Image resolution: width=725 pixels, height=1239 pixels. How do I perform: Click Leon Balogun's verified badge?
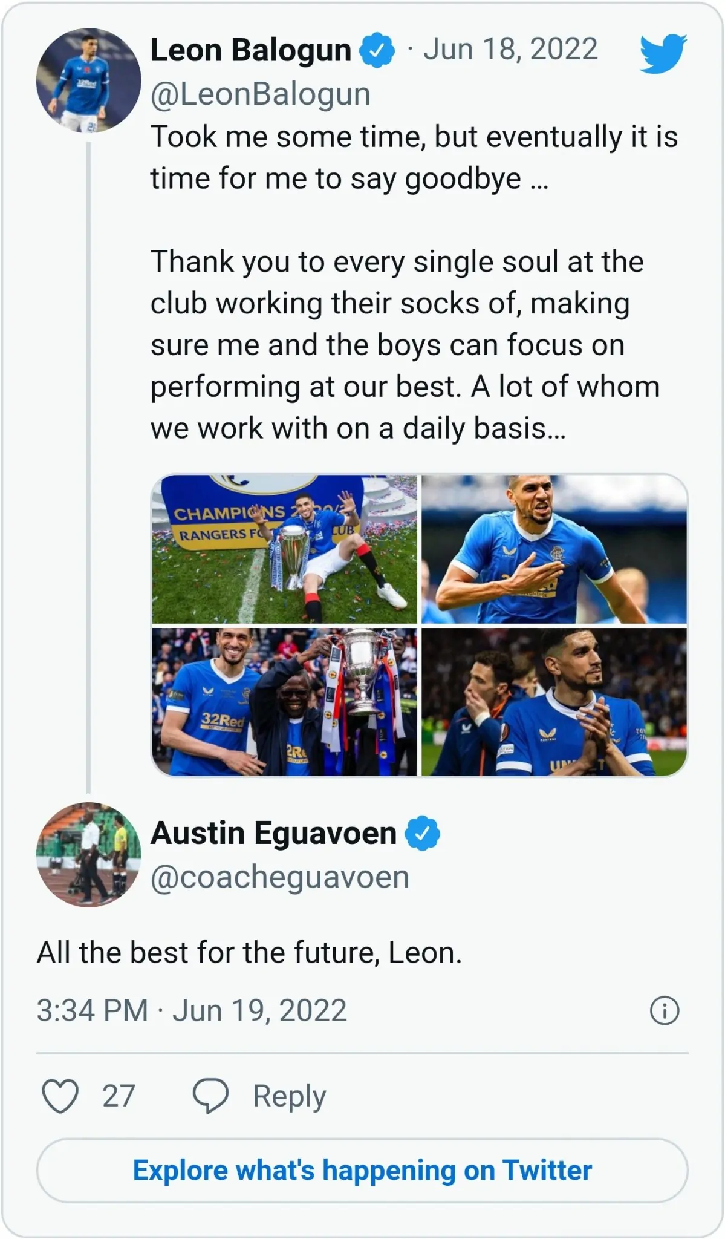tap(377, 51)
